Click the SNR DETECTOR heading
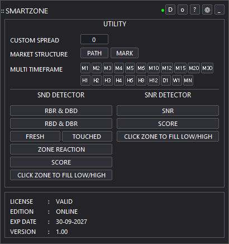 (x=168, y=95)
